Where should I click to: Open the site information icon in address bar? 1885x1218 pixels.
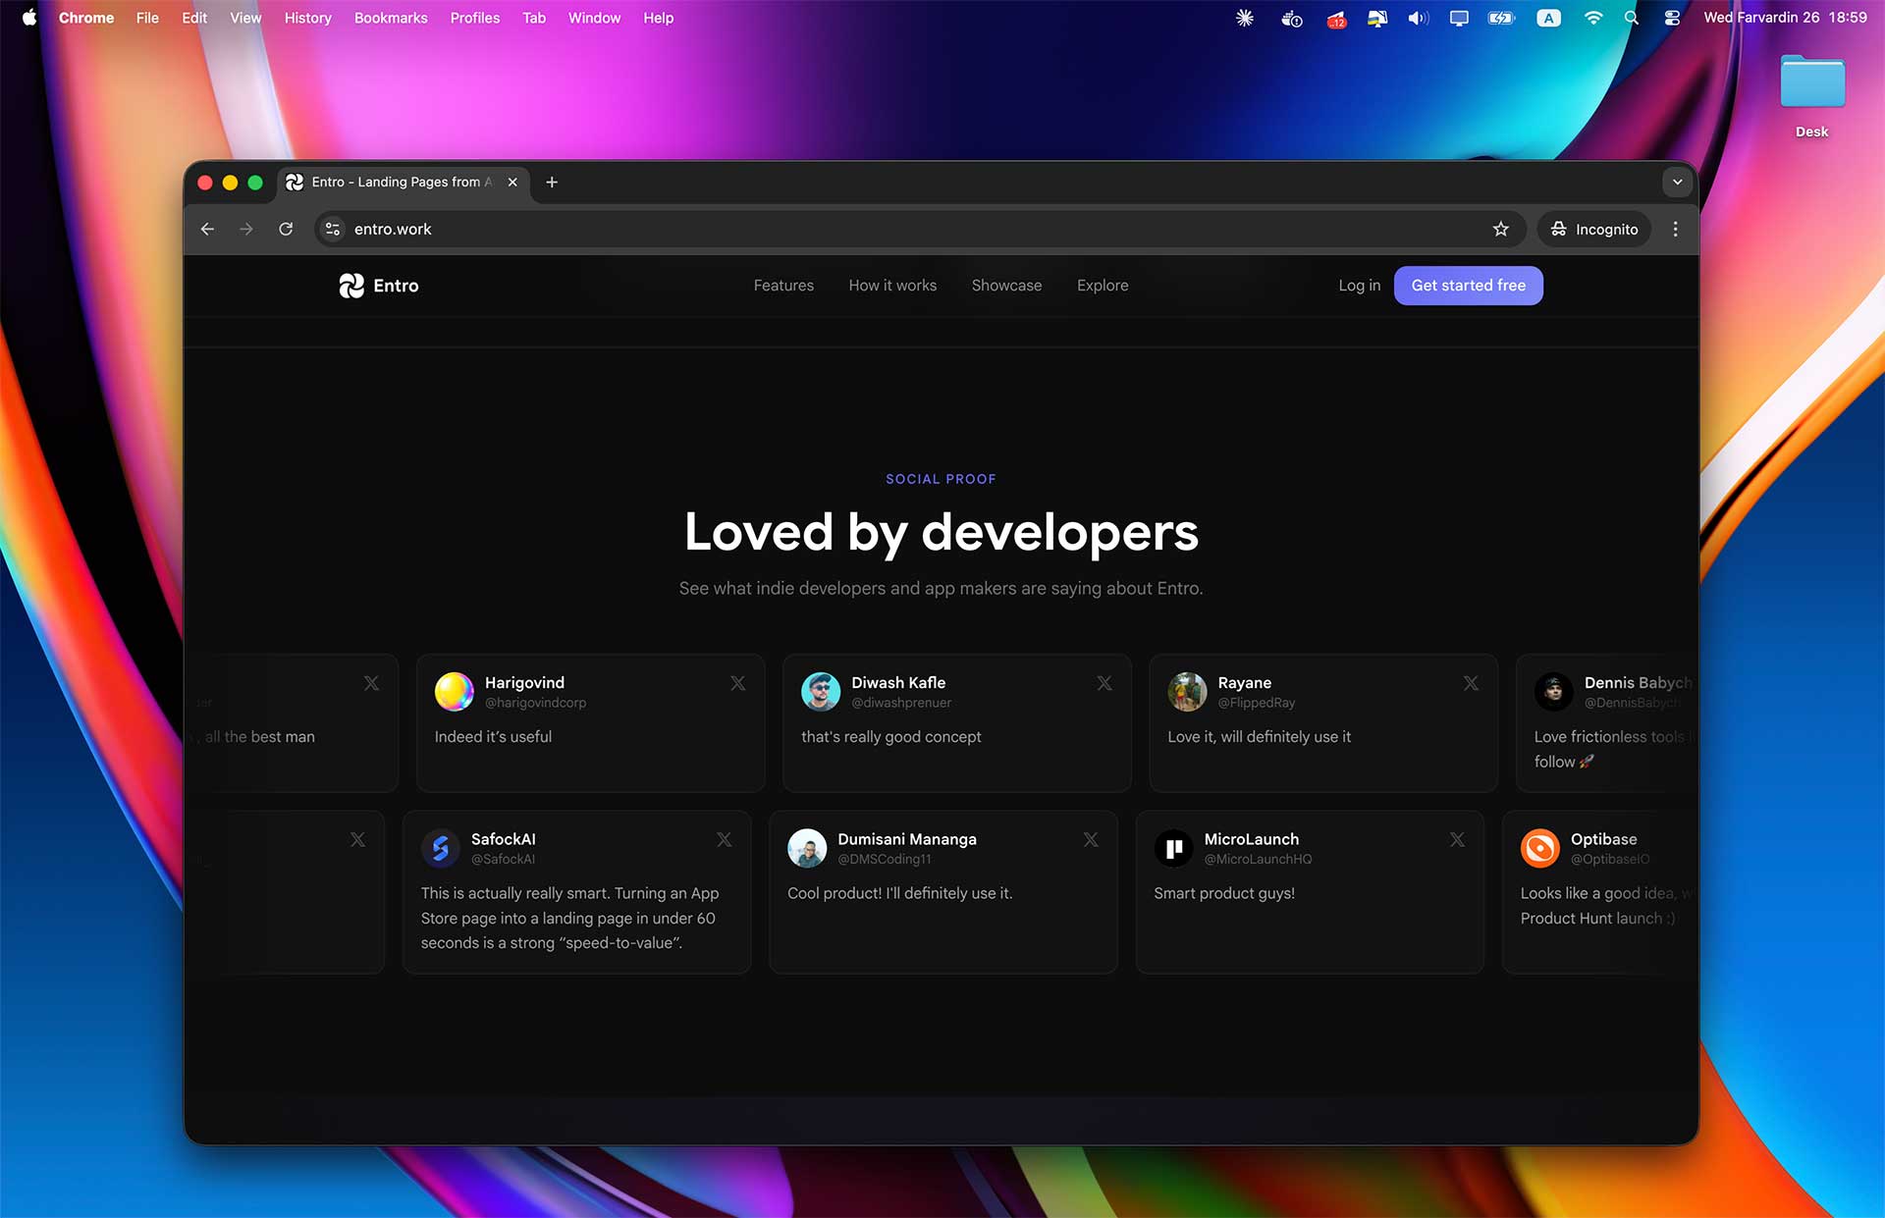[333, 229]
